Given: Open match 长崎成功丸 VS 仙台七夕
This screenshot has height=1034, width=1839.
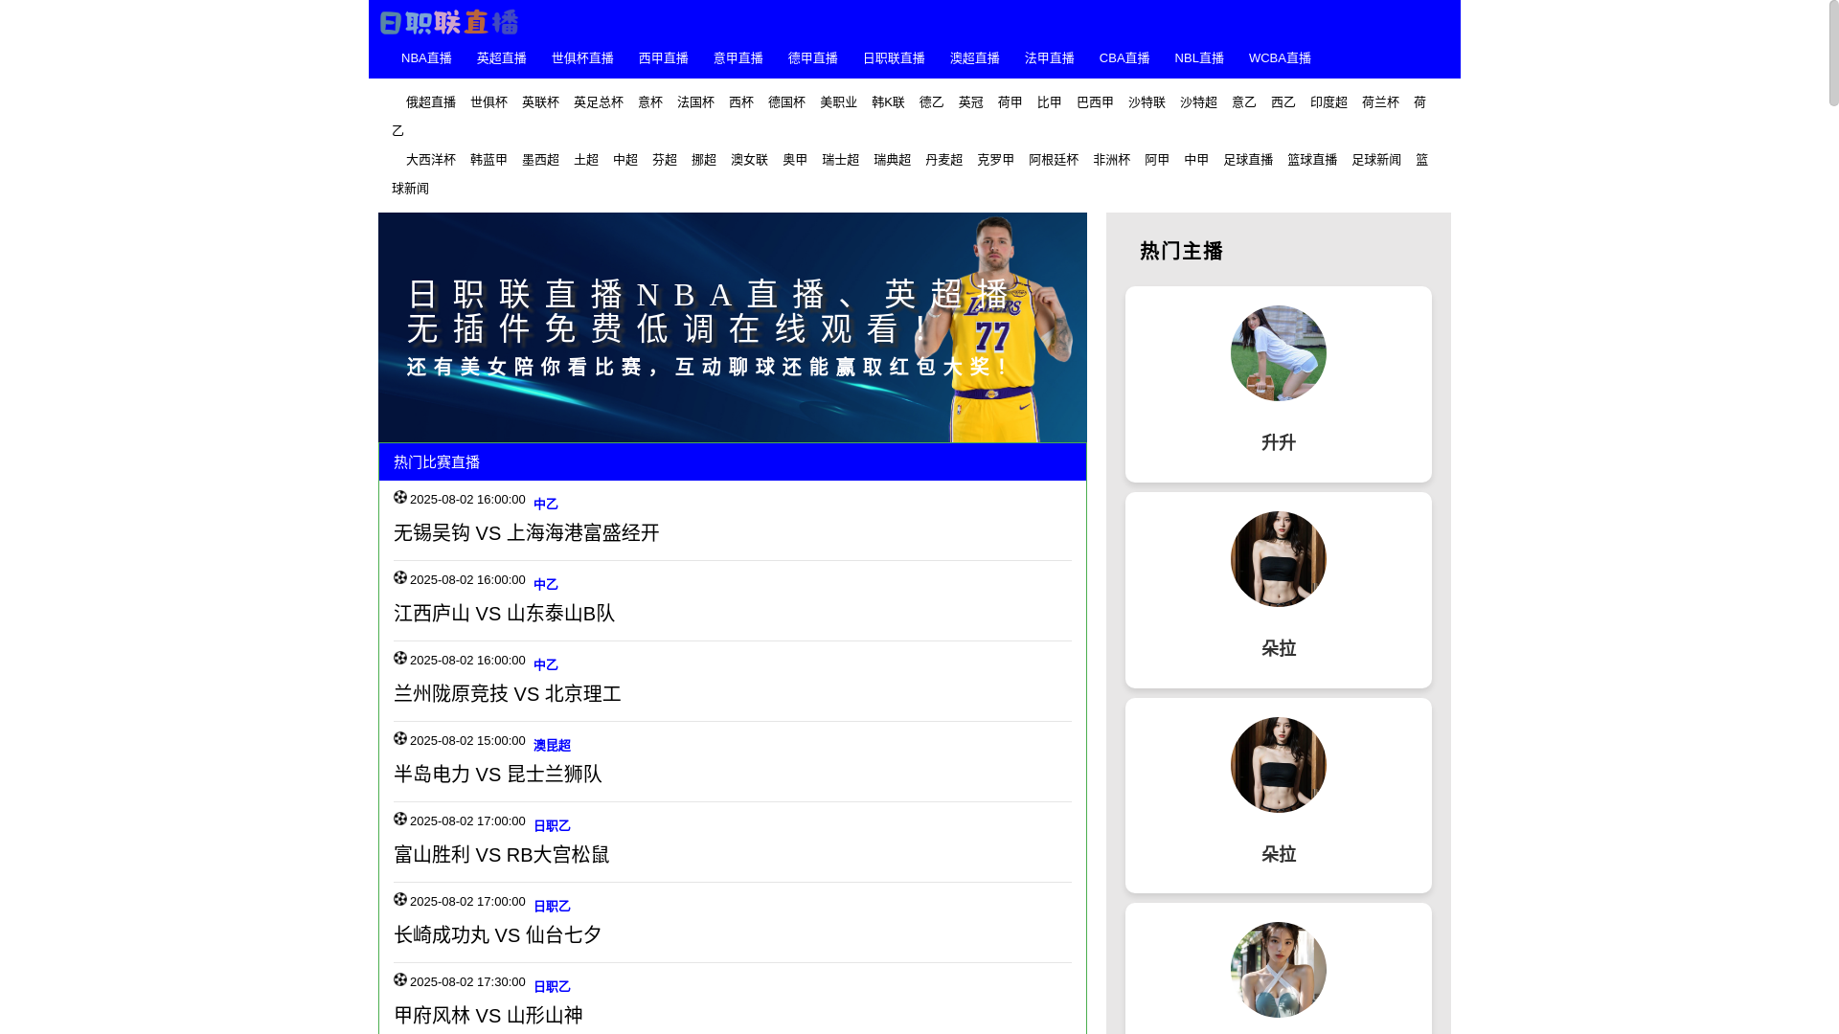Looking at the screenshot, I should tap(498, 934).
